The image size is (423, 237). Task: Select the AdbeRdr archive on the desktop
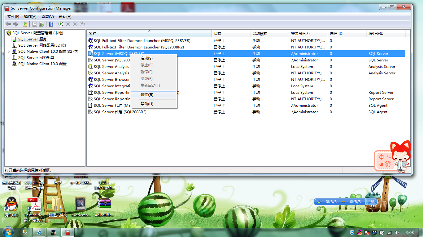pyautogui.click(x=104, y=207)
